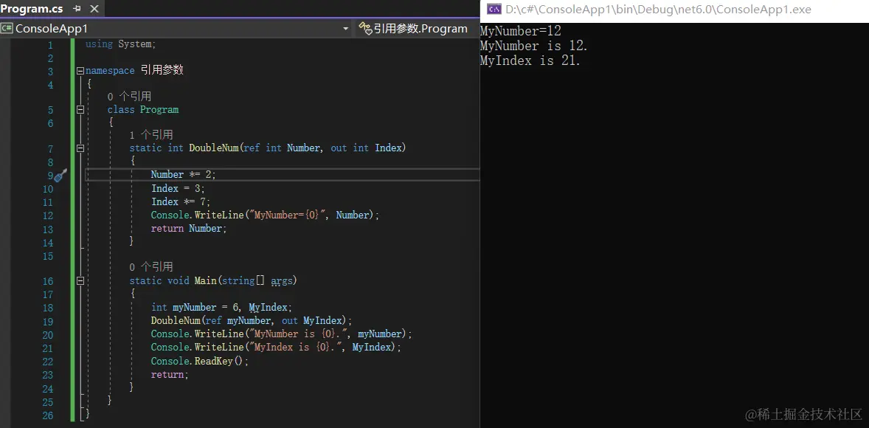Click the class icon beside 引用参数.Program
Image resolution: width=869 pixels, height=428 pixels.
(x=364, y=28)
